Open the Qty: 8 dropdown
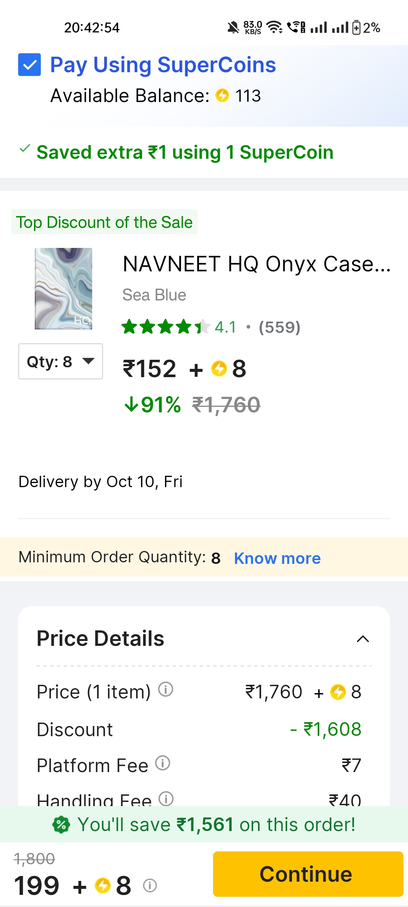408x907 pixels. (x=60, y=361)
